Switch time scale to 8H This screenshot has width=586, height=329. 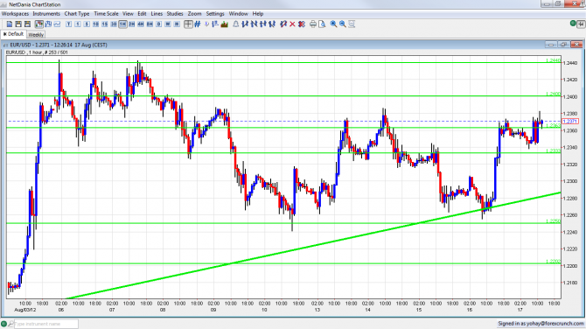(150, 24)
